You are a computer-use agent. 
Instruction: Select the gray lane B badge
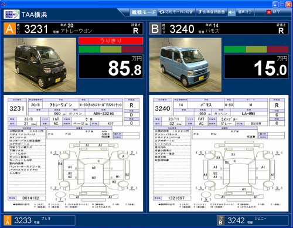pyautogui.click(x=155, y=29)
